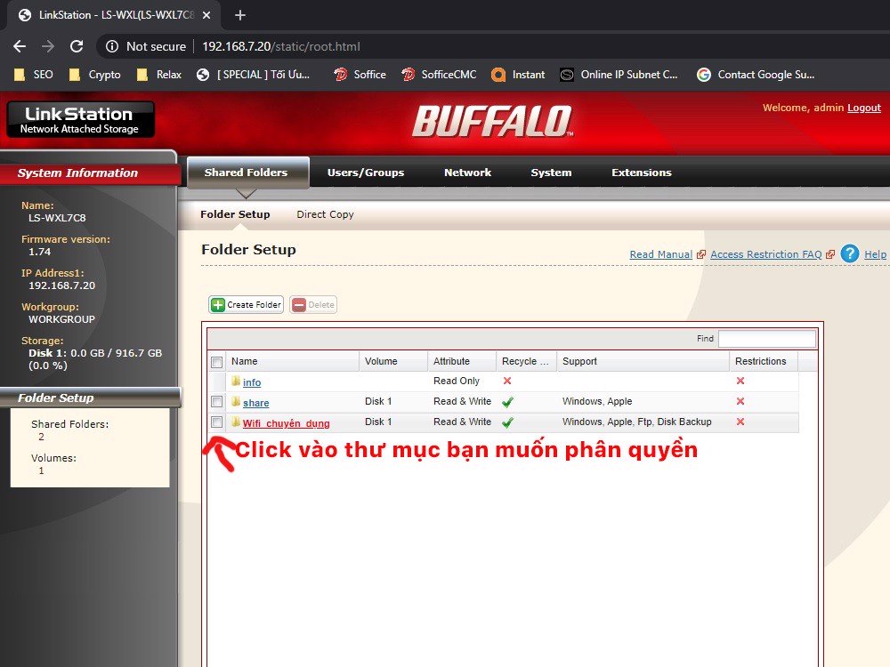Click the browser address bar URL
Screen dimensions: 890x667
coord(281,46)
